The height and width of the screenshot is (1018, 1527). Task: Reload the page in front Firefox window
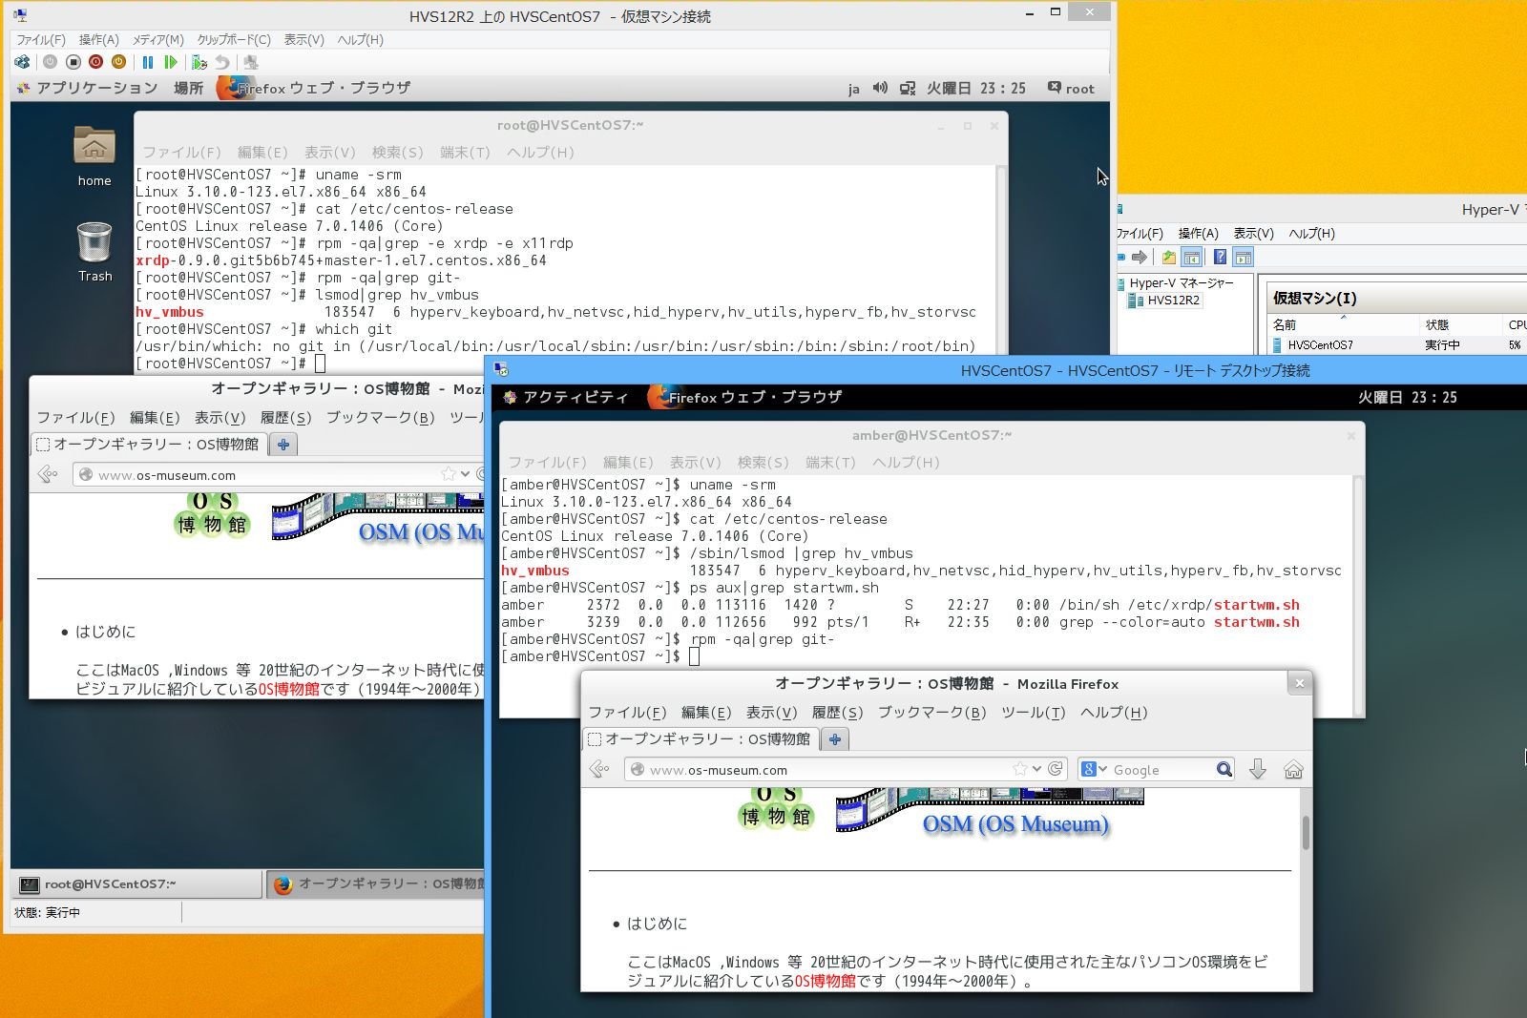(1056, 769)
